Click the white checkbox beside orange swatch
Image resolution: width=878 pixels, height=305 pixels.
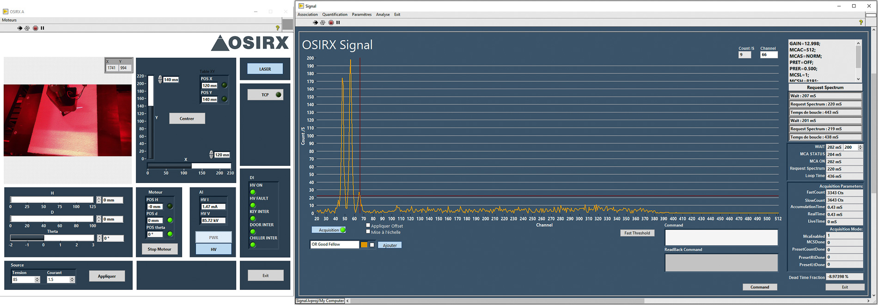point(372,245)
